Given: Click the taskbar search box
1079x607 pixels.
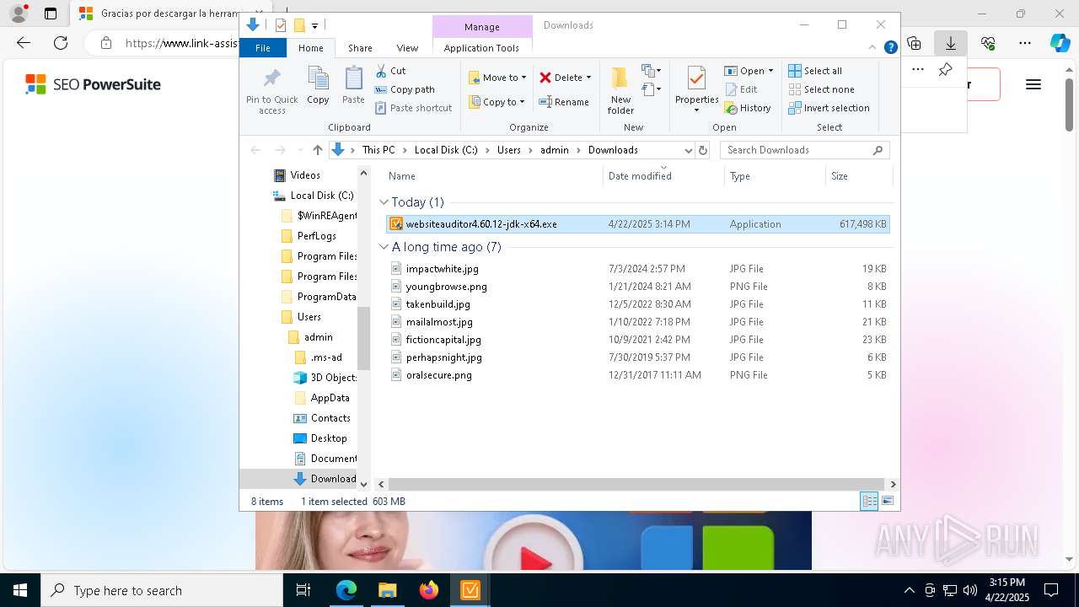Looking at the screenshot, I should point(162,590).
